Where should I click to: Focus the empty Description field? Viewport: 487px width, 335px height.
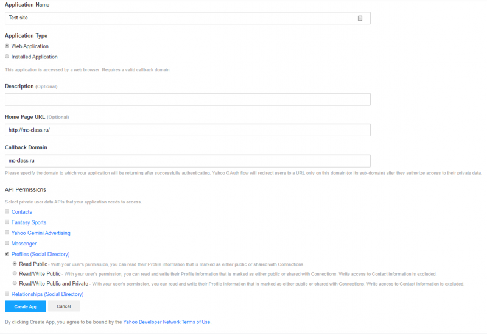click(187, 99)
